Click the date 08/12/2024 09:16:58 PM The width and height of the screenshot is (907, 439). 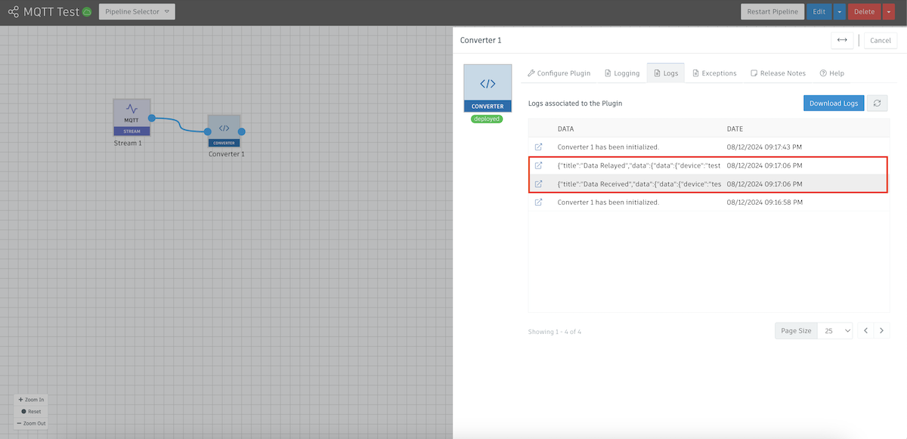coord(764,202)
